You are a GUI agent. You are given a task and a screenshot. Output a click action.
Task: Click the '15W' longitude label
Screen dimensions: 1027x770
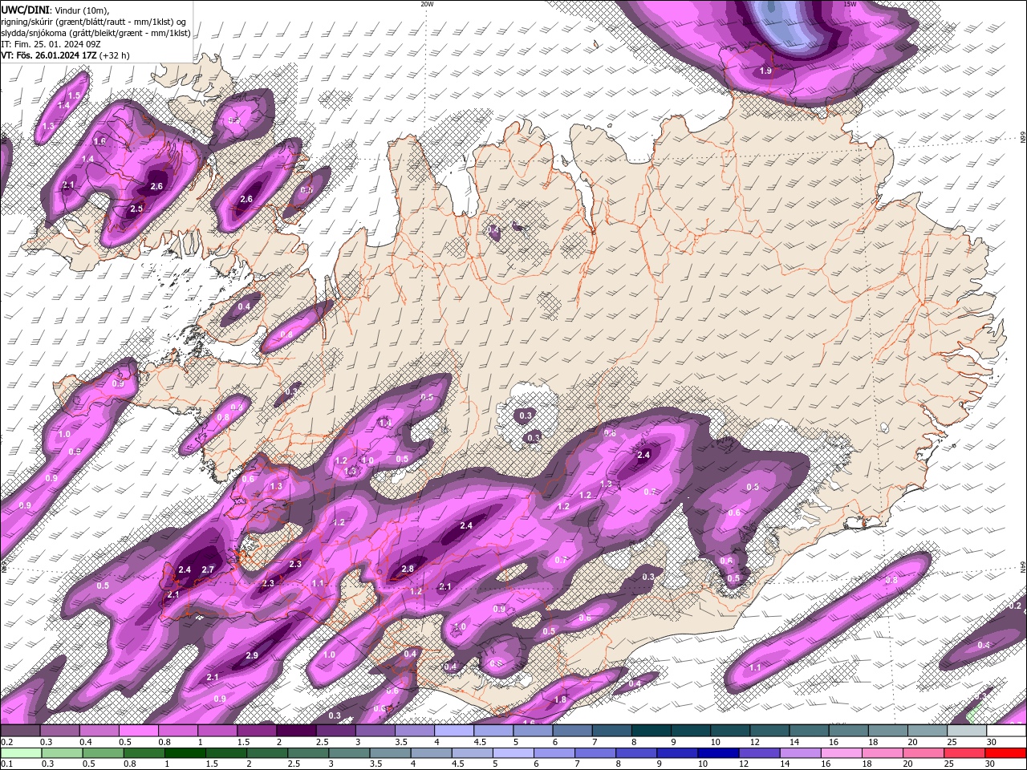[x=850, y=4]
